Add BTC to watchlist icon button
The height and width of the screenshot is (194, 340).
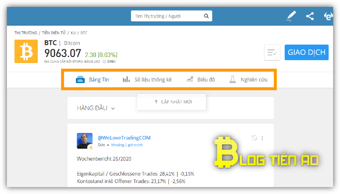(x=272, y=52)
